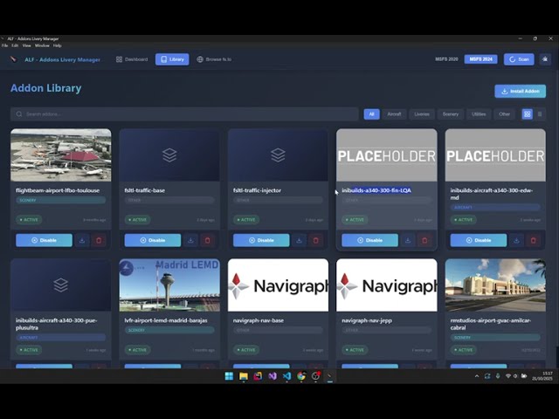
Task: Open File Explorer from taskbar
Action: [244, 376]
